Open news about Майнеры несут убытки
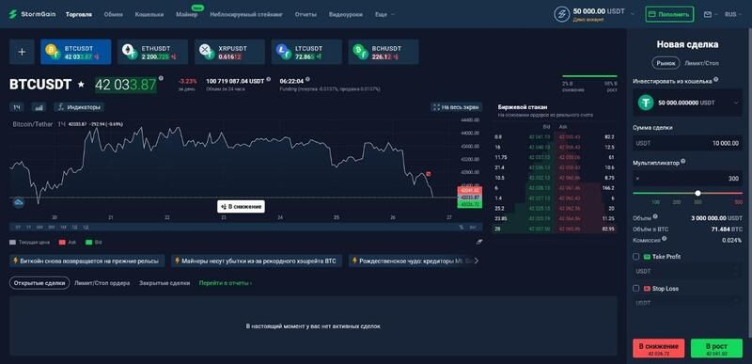The image size is (752, 364). pos(257,261)
